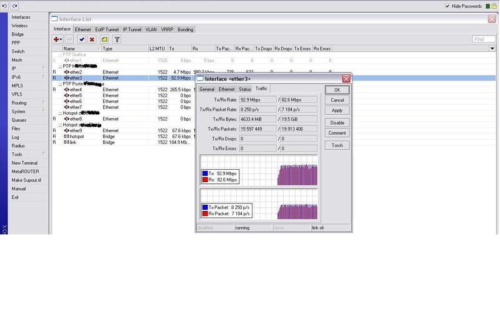Click the yellow comment note icon

pyautogui.click(x=104, y=39)
